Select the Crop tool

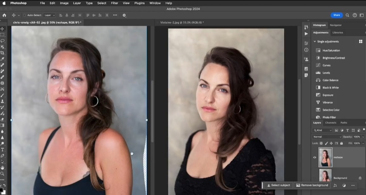coord(2,53)
